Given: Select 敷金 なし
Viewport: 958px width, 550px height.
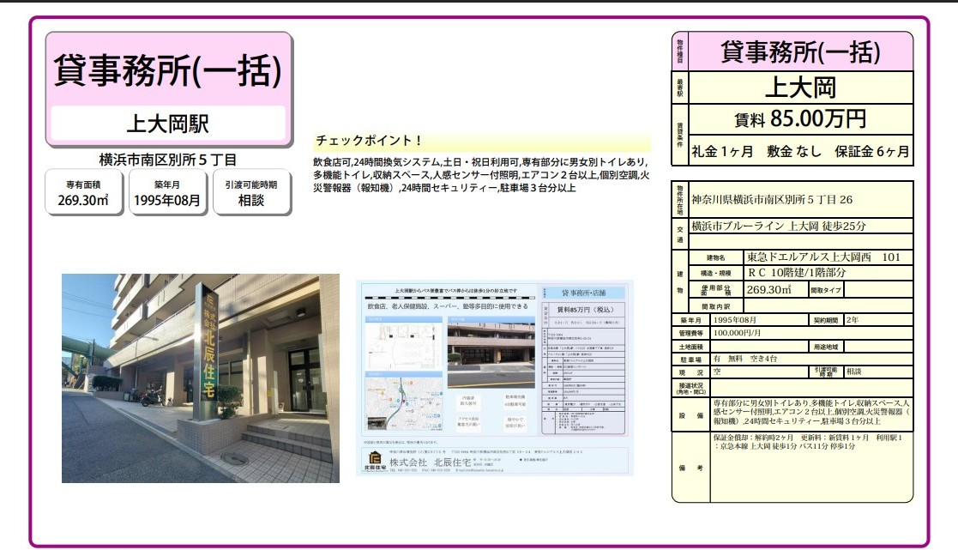Looking at the screenshot, I should tap(794, 152).
